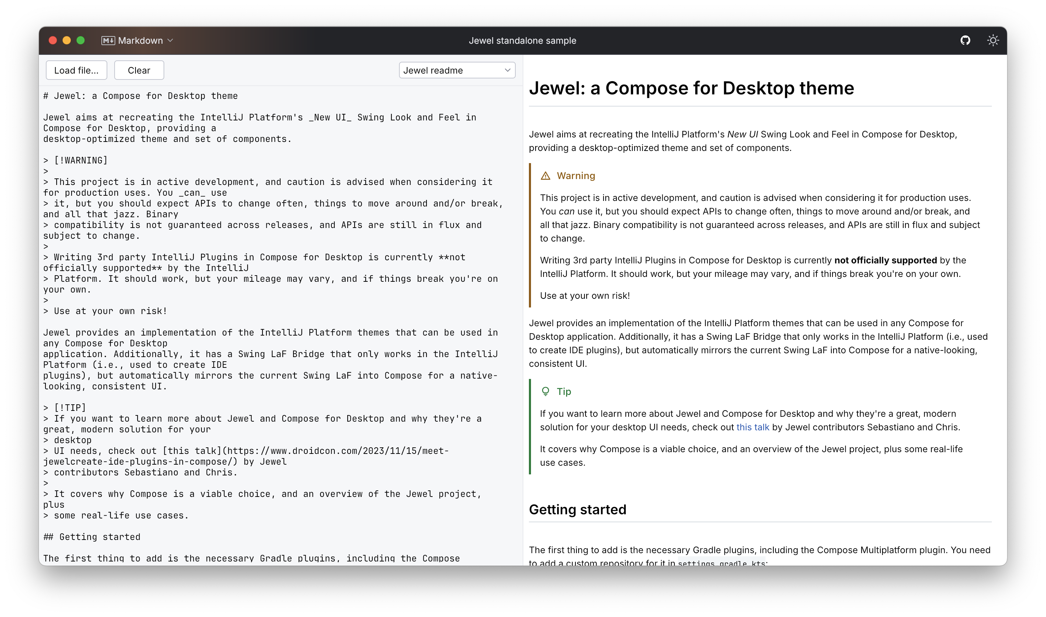Screen dimensions: 1046x617
Task: Click the chevron on the sample combo box
Action: [x=508, y=70]
